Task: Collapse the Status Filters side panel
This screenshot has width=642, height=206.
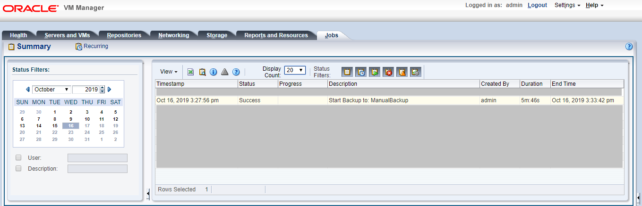Action: (148, 193)
